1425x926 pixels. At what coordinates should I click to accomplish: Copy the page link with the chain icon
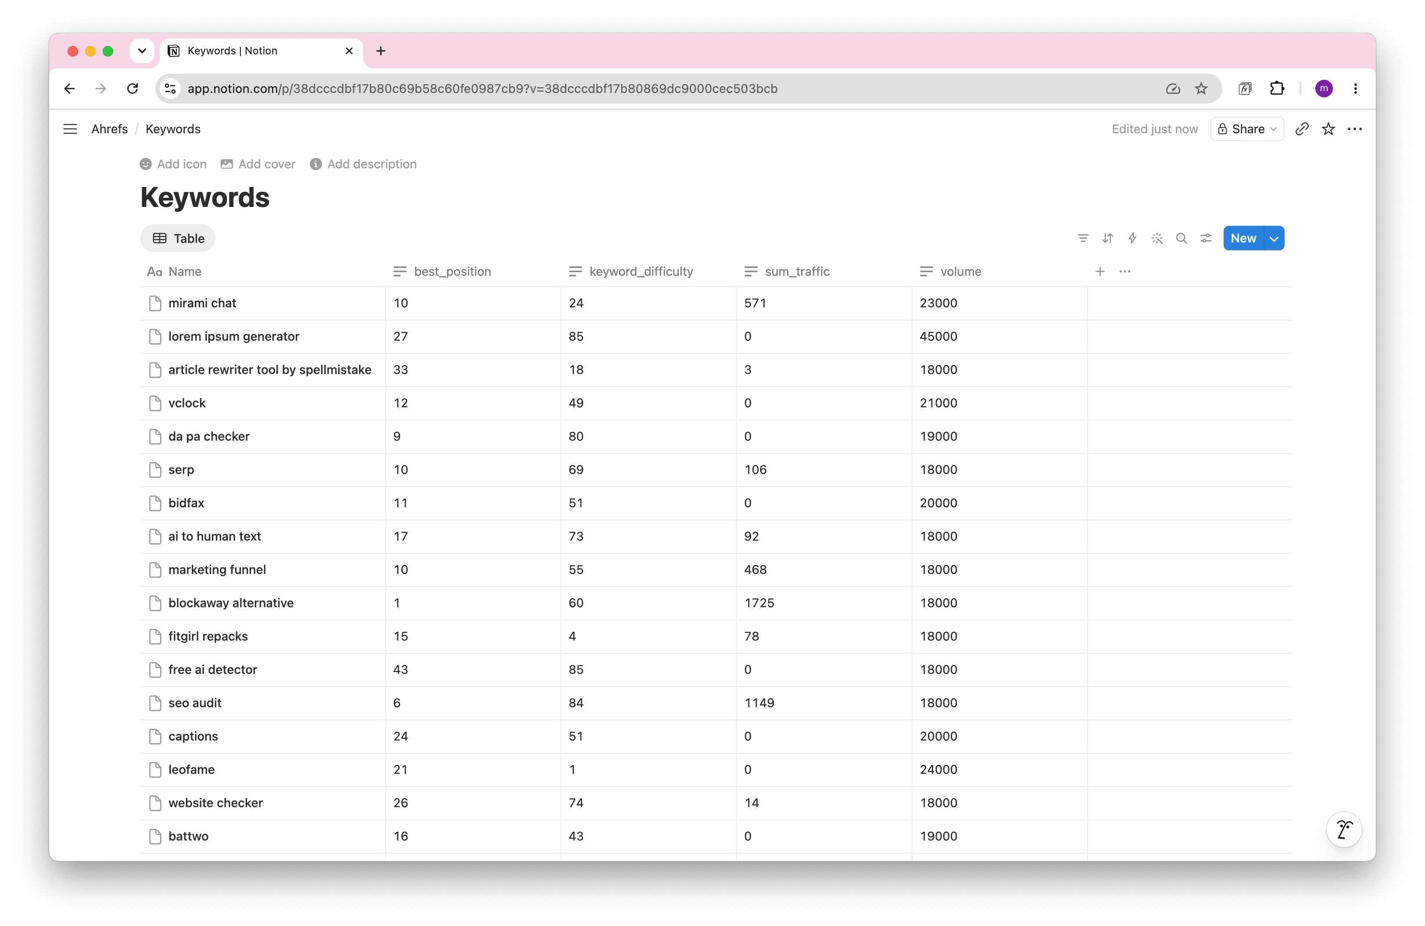click(1302, 129)
